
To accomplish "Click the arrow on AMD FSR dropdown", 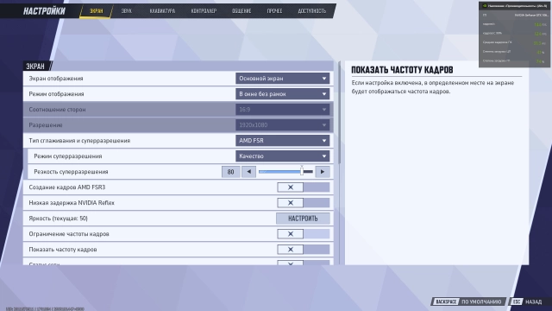I will point(324,140).
